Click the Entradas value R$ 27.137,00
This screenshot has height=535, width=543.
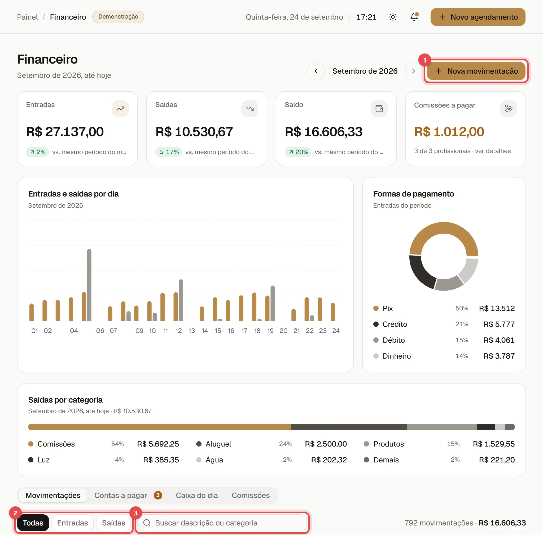click(x=65, y=132)
